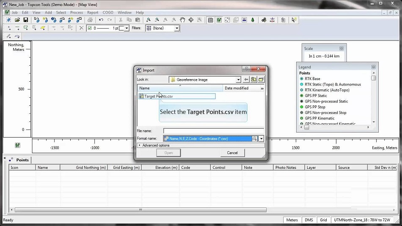This screenshot has width=402, height=226.
Task: Close the Legend panel
Action: (x=374, y=67)
